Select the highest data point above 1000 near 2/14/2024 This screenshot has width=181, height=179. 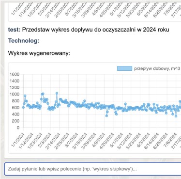[57, 93]
